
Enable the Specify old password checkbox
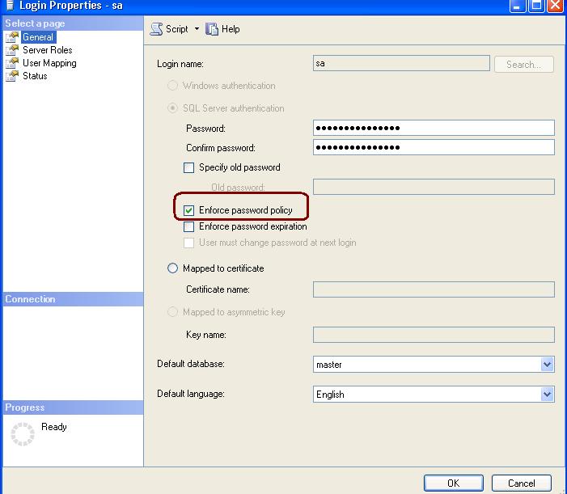pyautogui.click(x=189, y=168)
